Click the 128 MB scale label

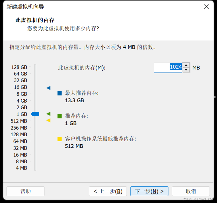point(19,134)
